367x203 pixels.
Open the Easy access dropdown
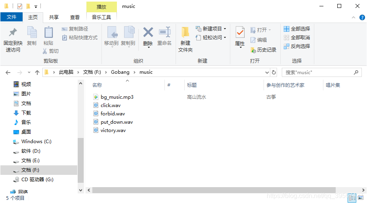pyautogui.click(x=211, y=37)
